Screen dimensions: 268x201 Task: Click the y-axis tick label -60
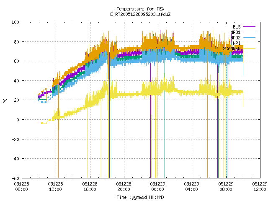[x=15, y=178]
